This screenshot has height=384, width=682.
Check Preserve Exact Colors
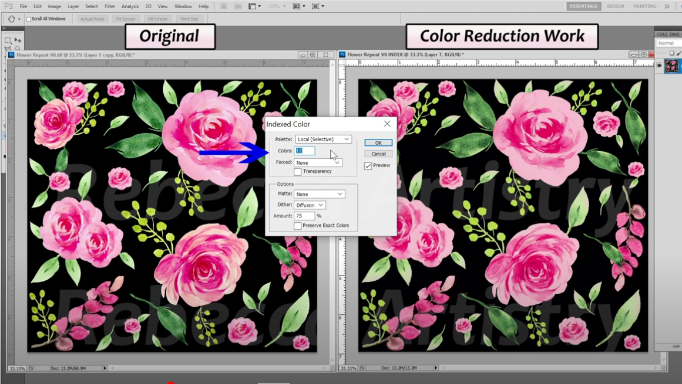298,226
